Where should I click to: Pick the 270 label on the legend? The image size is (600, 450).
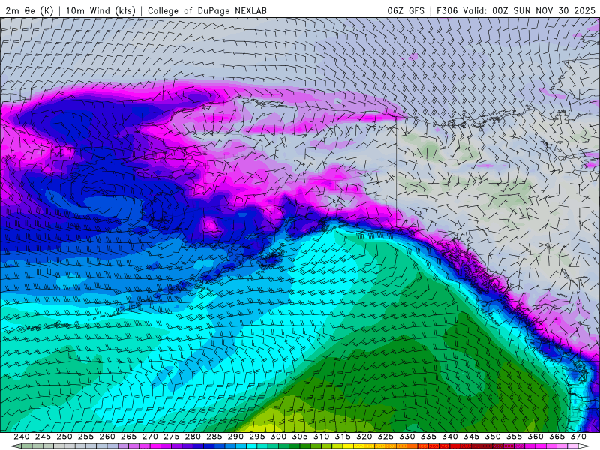150,436
